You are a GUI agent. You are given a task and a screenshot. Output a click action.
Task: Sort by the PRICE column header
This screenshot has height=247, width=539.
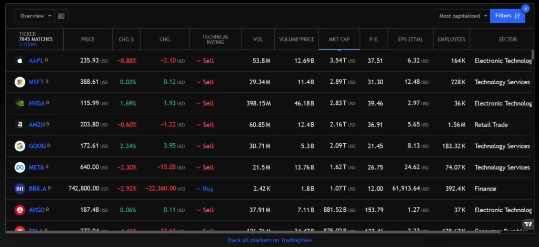[88, 39]
